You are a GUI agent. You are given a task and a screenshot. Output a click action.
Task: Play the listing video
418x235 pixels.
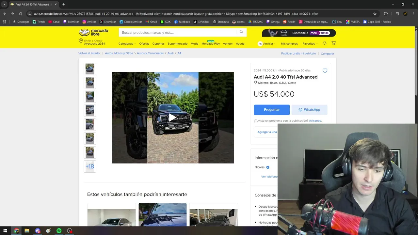coord(173,117)
